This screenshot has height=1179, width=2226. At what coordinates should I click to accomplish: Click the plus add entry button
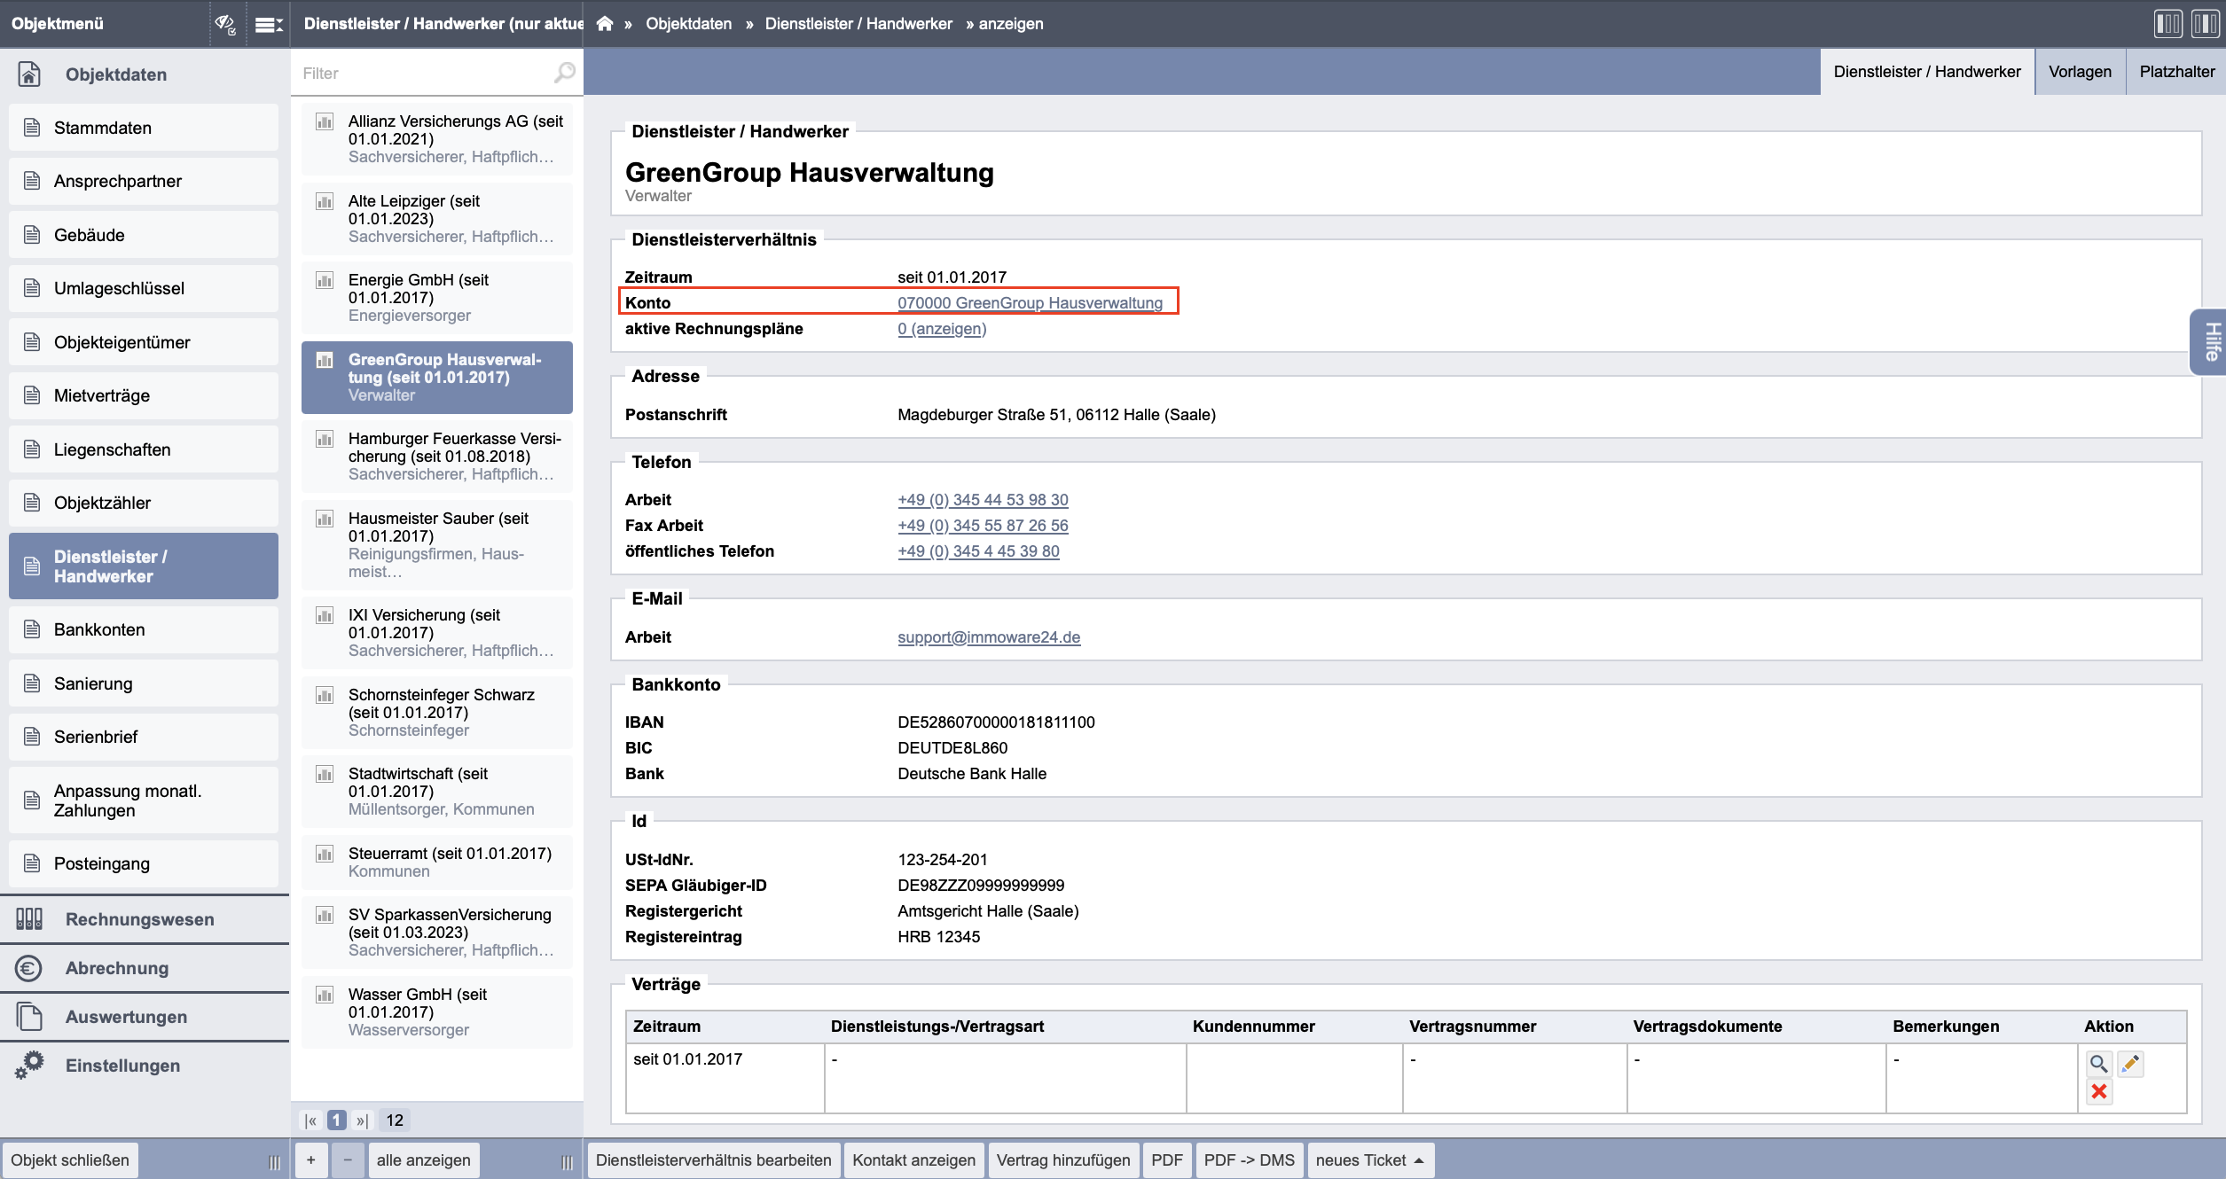310,1160
